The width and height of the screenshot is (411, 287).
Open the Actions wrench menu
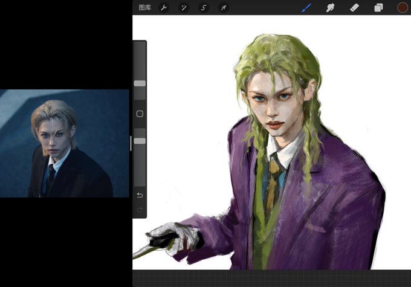tap(164, 8)
